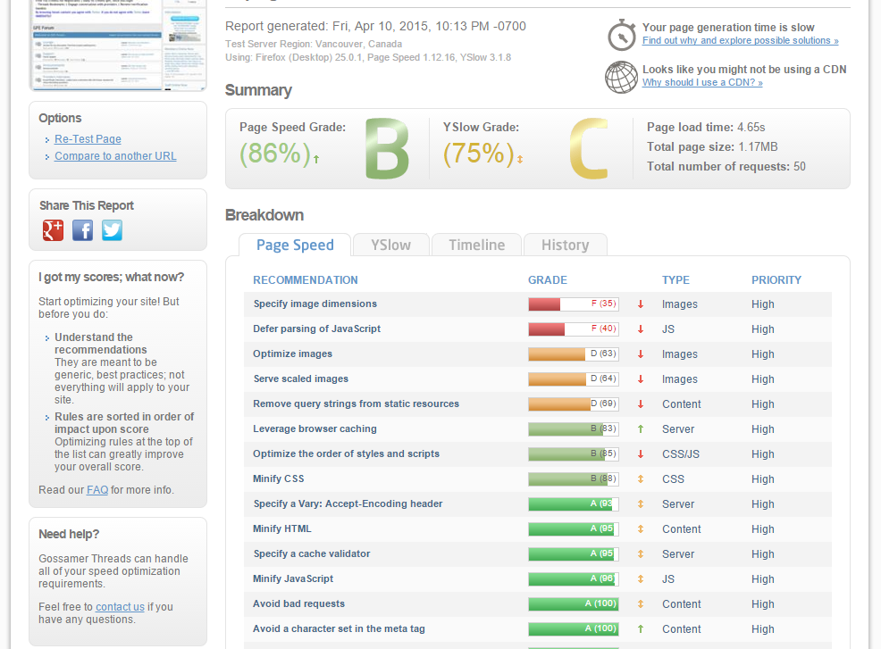This screenshot has height=649, width=881.
Task: Click green up arrow beside Leverage browser caching
Action: (641, 429)
